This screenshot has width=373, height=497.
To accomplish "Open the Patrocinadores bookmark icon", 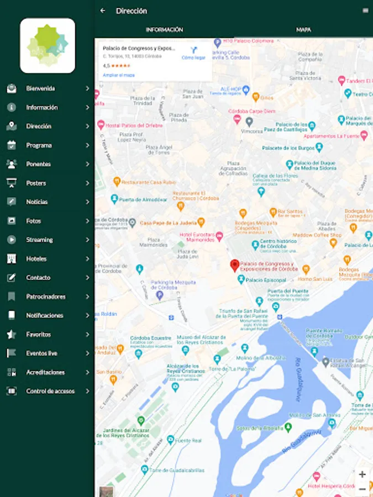I will [x=12, y=297].
